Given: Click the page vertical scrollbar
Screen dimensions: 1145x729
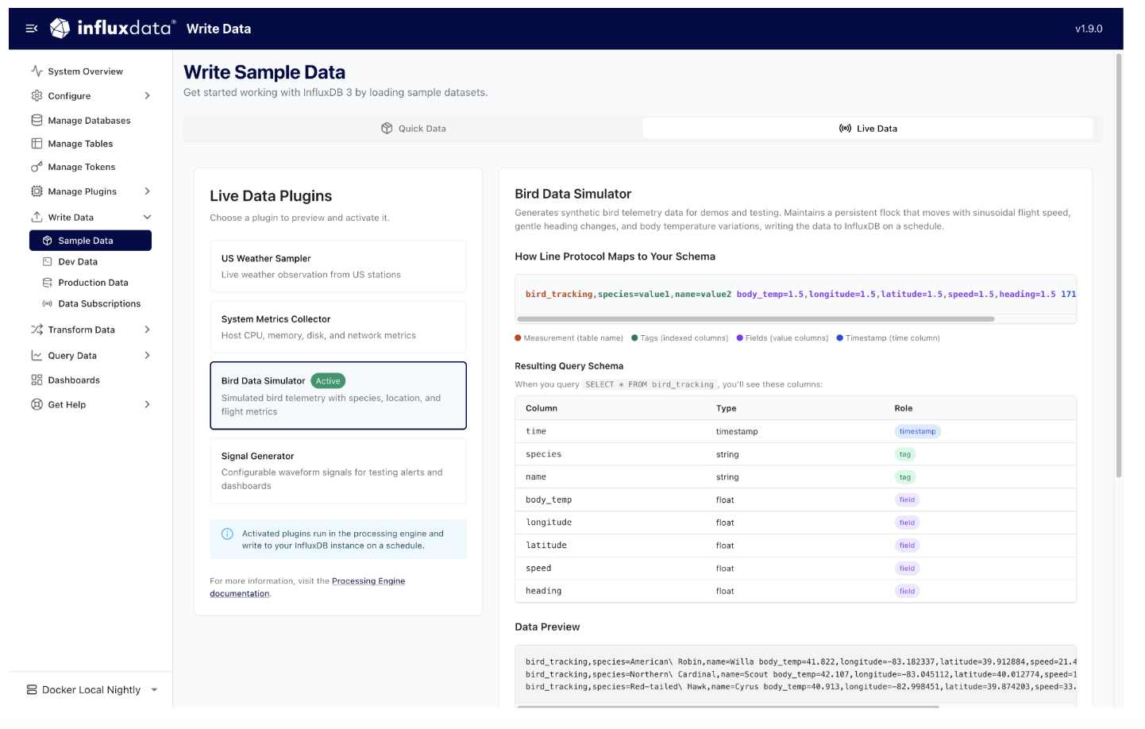Looking at the screenshot, I should (1119, 264).
